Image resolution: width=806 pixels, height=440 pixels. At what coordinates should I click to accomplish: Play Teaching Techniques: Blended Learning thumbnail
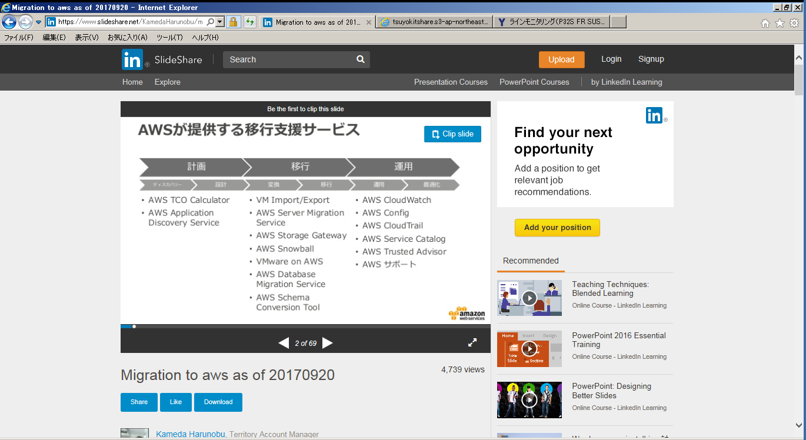(529, 298)
